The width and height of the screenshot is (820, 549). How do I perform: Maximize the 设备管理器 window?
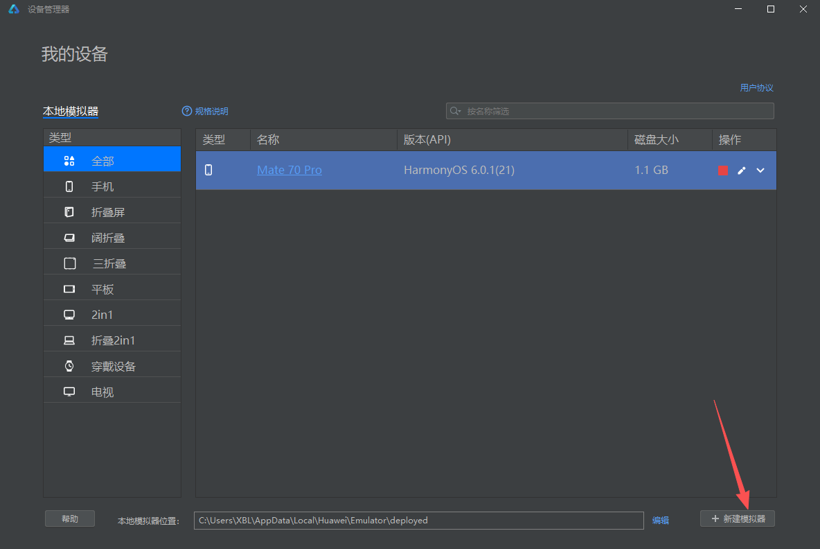770,9
